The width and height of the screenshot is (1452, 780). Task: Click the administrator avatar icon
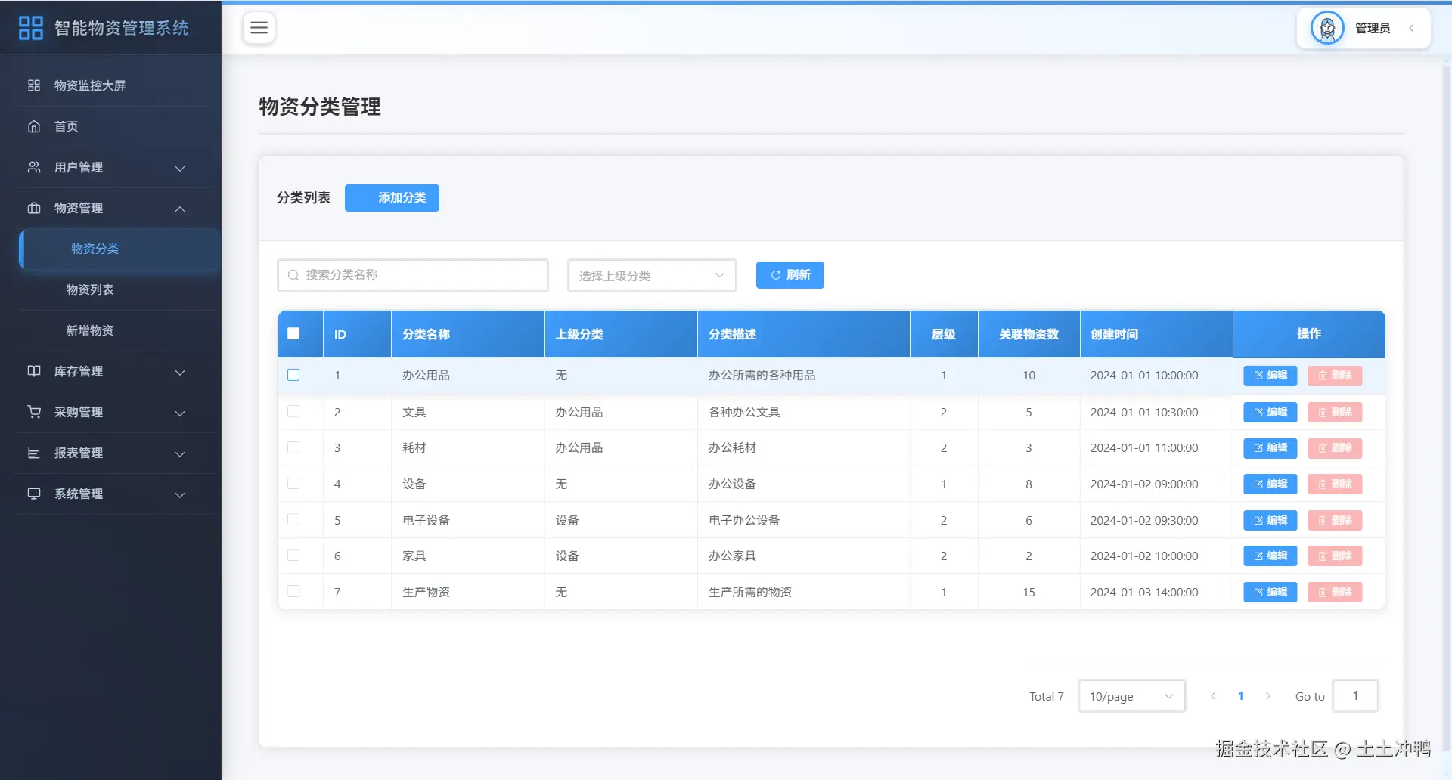(x=1327, y=28)
